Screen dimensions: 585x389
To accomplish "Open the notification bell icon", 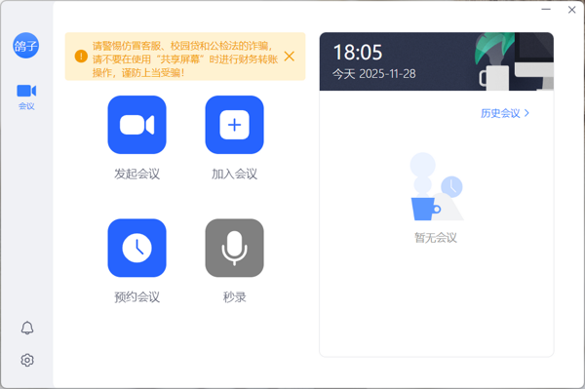I will (27, 328).
